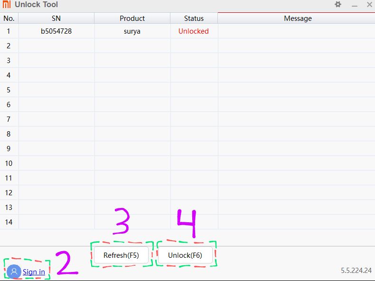The image size is (375, 281).
Task: Click the SN column header
Action: point(56,18)
